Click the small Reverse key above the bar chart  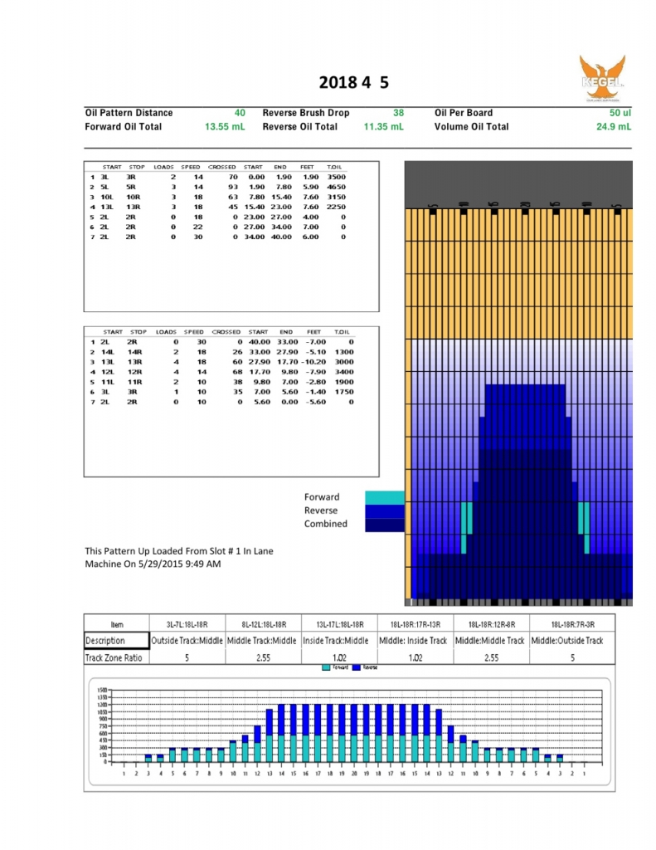(x=365, y=667)
